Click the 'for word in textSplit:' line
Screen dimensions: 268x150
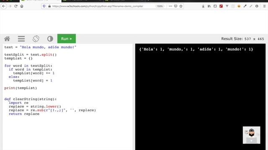pyautogui.click(x=28, y=66)
